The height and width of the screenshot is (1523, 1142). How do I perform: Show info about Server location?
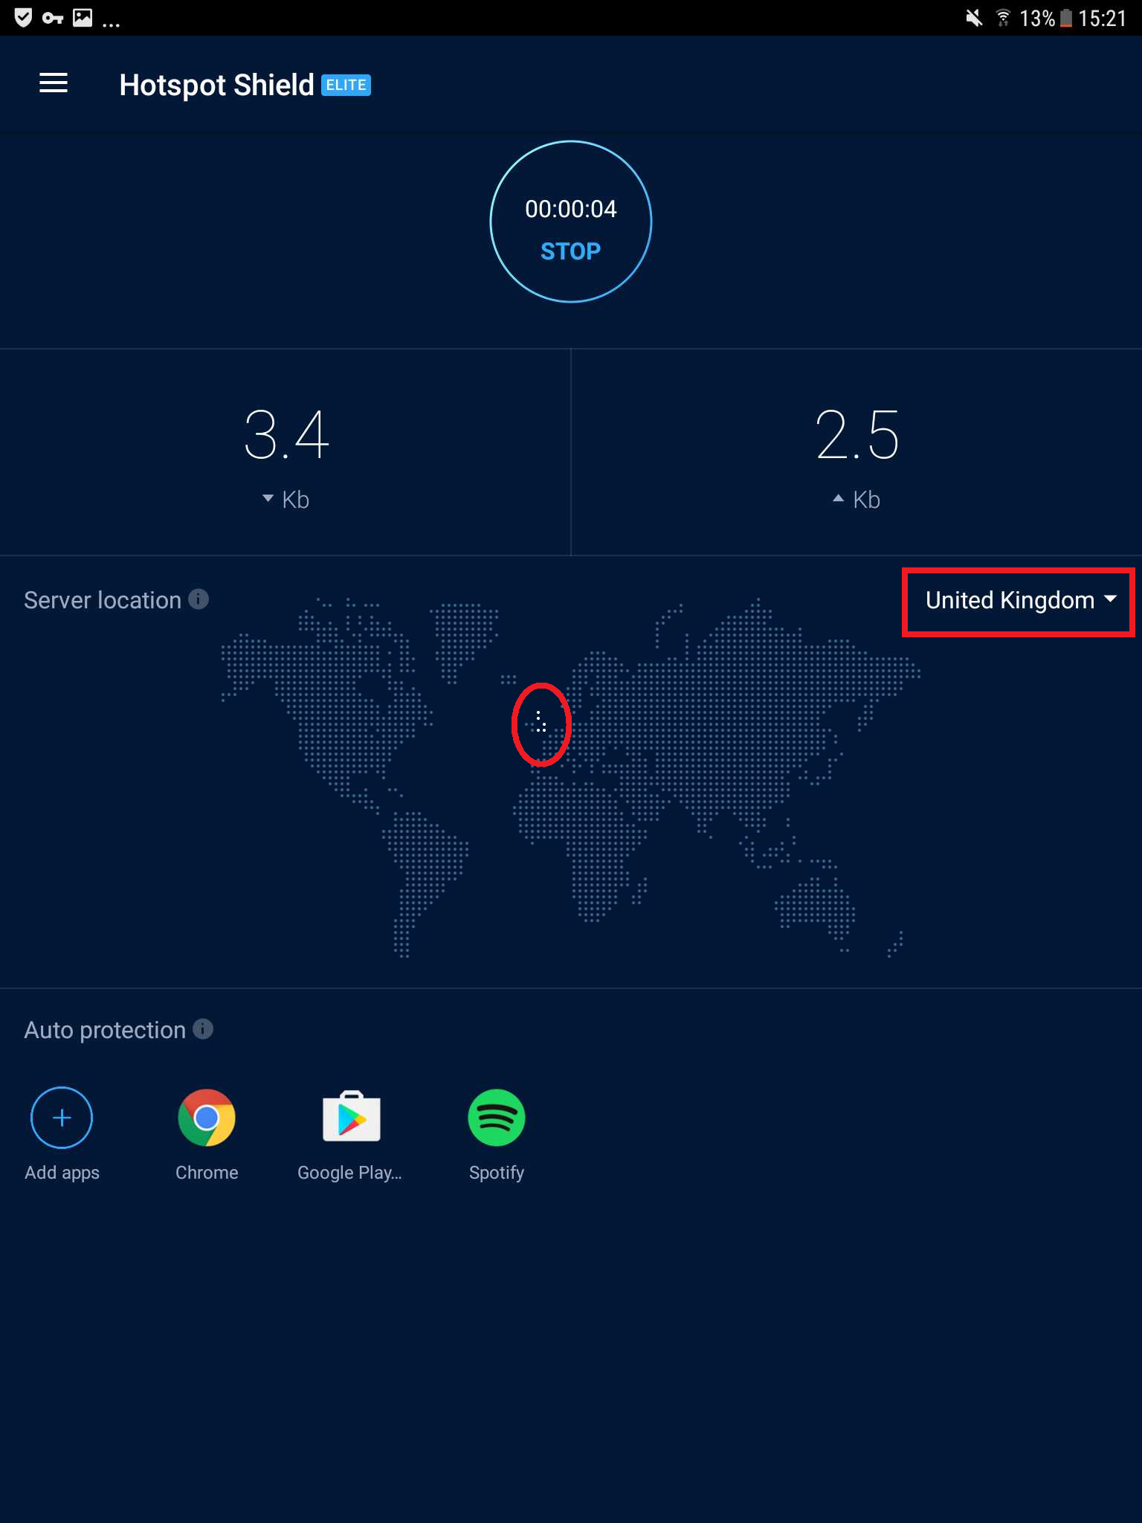click(x=199, y=599)
